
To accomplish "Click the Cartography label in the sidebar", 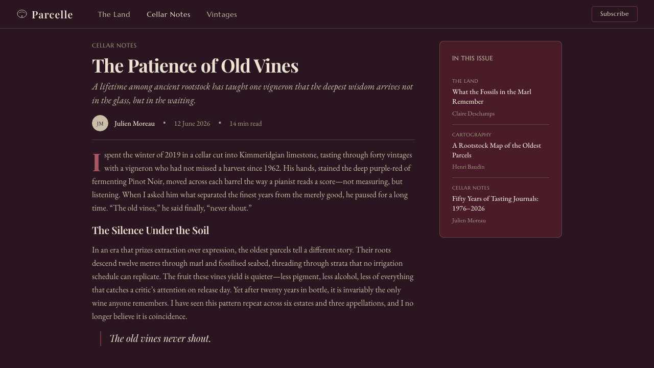I will coord(472,134).
